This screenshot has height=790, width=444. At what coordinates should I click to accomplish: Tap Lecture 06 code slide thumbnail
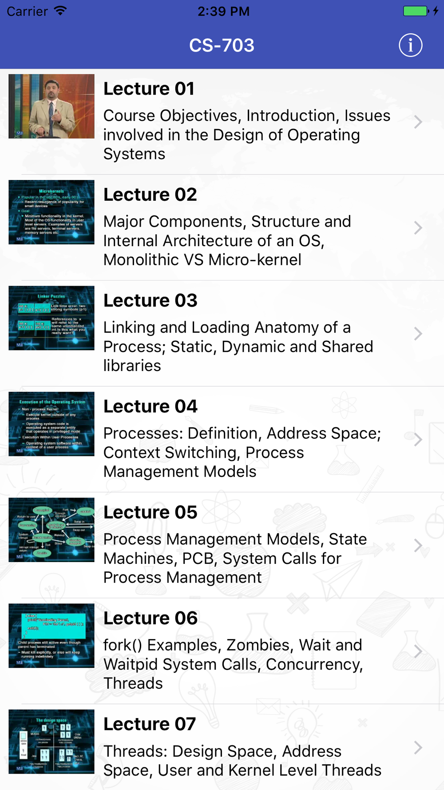(x=52, y=635)
